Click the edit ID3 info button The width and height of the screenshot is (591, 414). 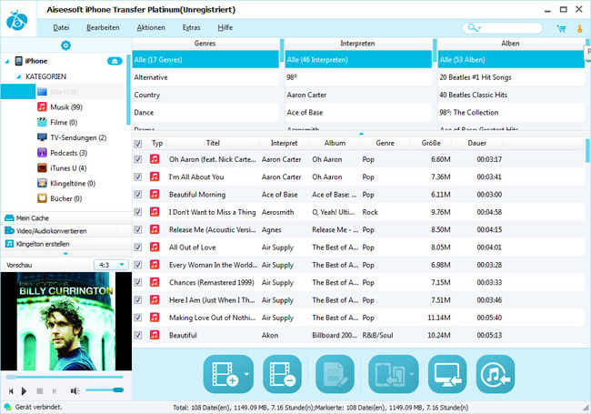tap(335, 374)
